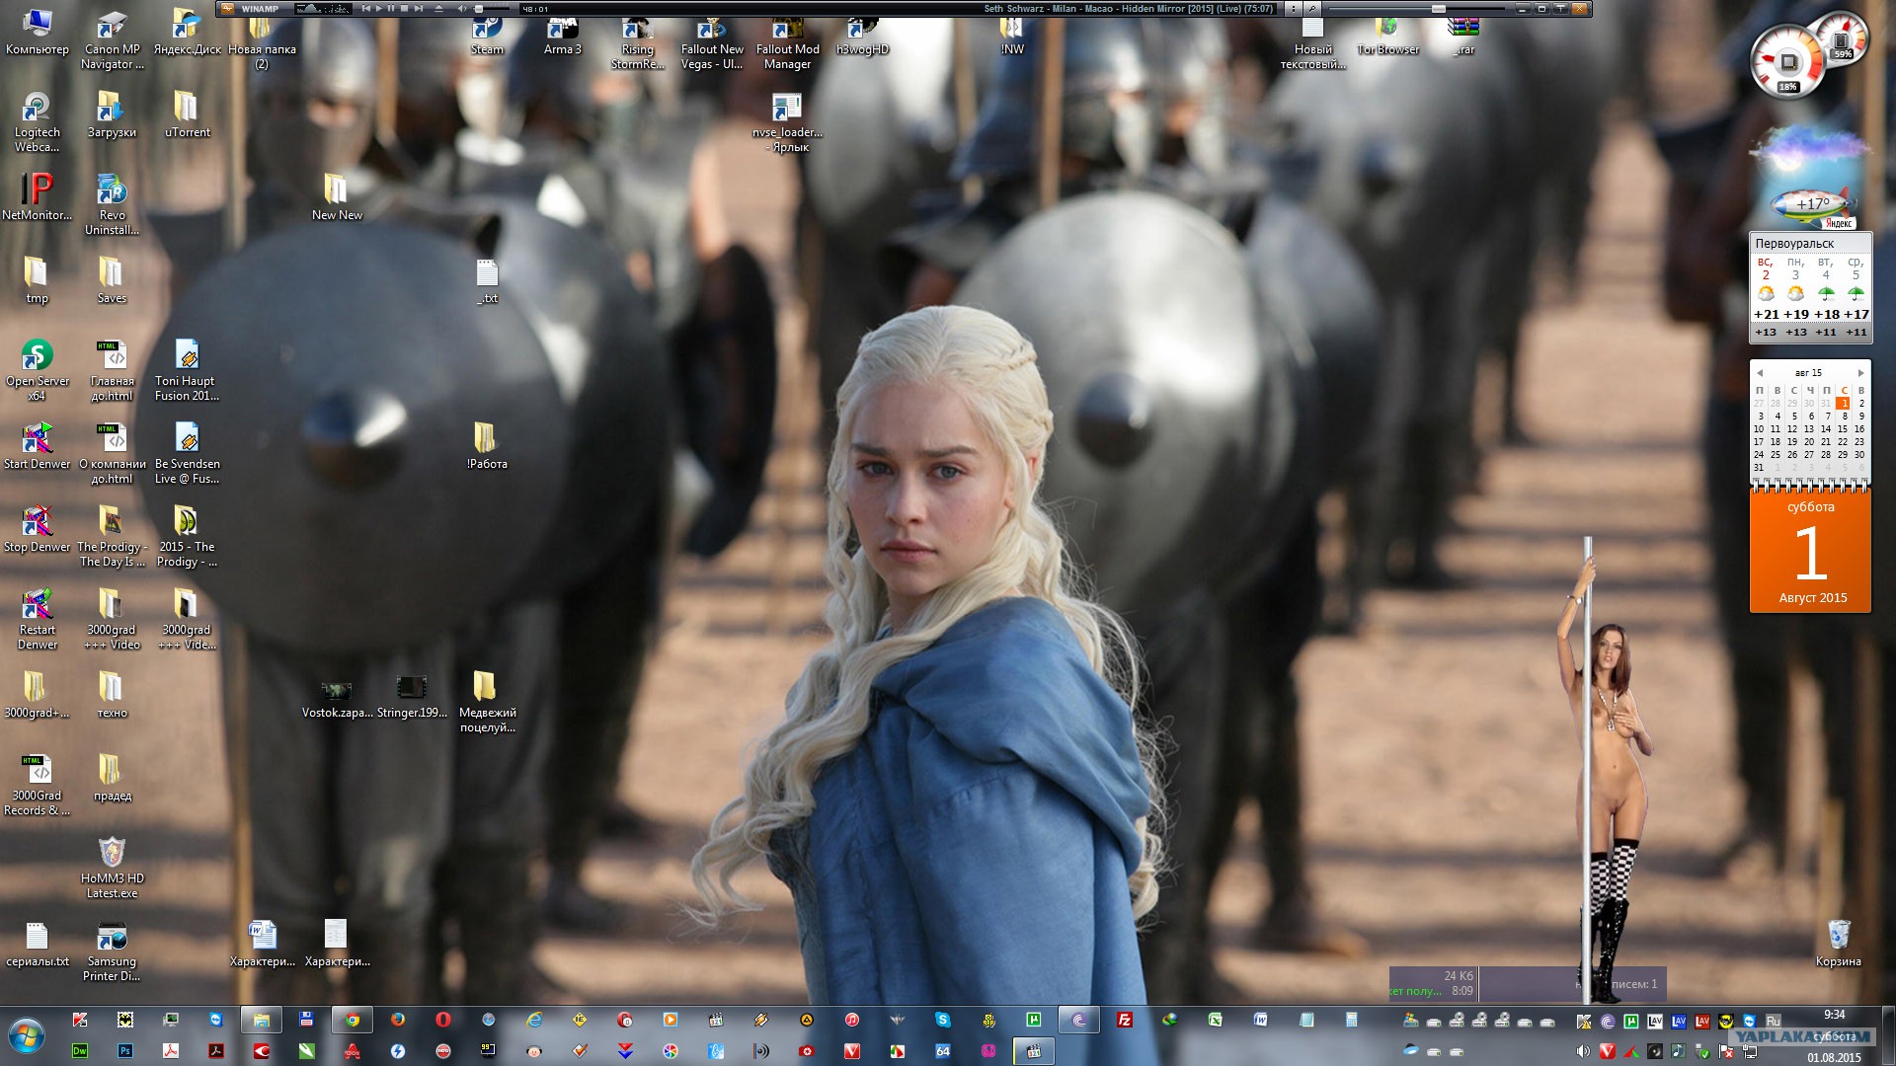The width and height of the screenshot is (1896, 1066).
Task: Open Windows Explorer on the taskbar
Action: [x=262, y=1020]
